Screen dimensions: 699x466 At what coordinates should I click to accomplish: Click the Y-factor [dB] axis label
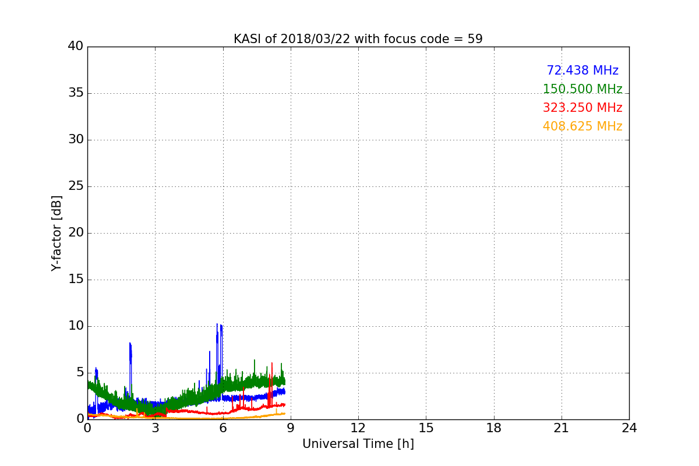tap(56, 233)
